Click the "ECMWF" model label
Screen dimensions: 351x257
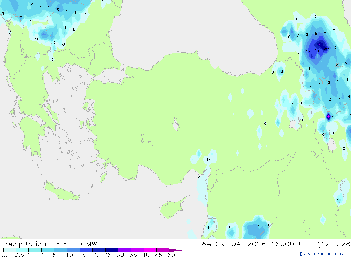point(89,244)
